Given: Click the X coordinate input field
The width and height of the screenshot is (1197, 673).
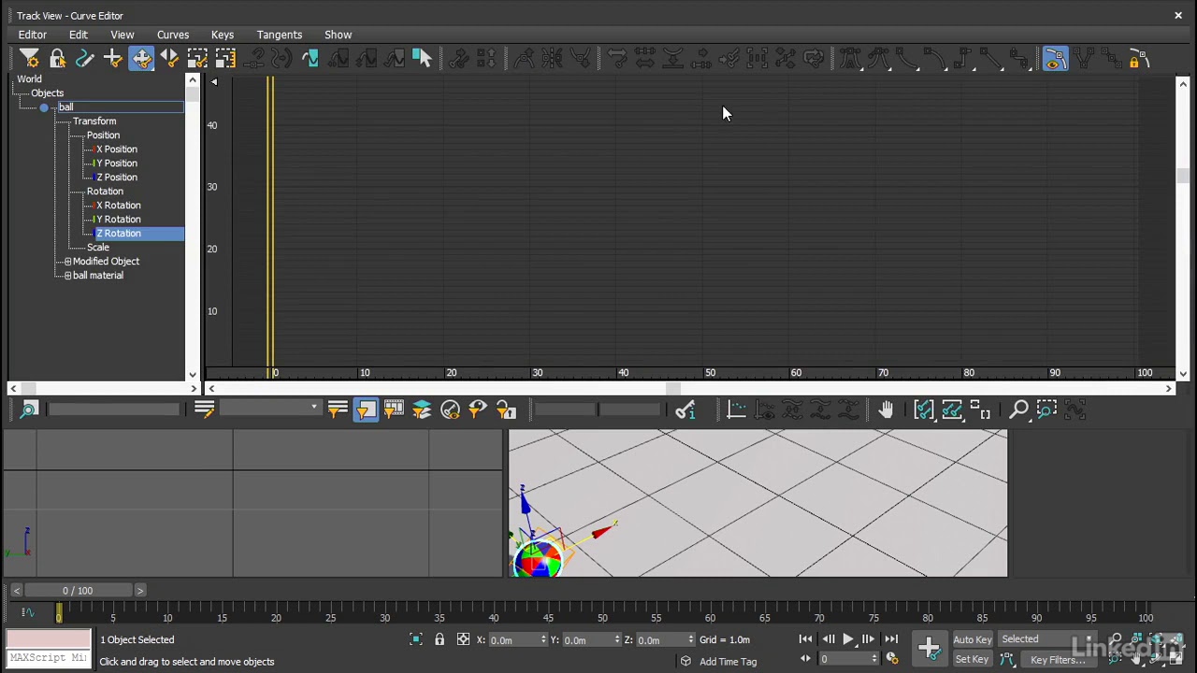Looking at the screenshot, I should pos(515,639).
